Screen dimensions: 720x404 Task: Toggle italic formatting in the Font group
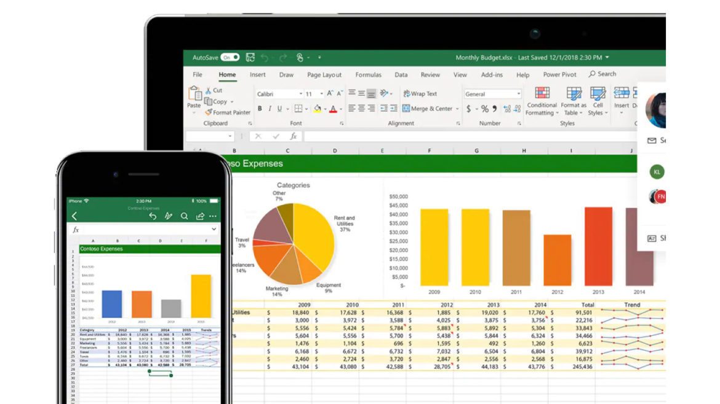tap(270, 109)
